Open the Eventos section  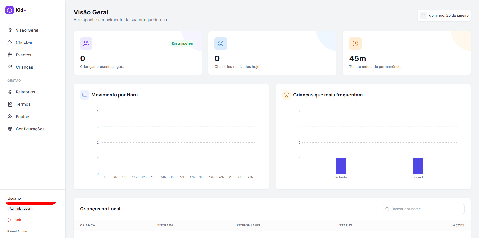point(23,55)
